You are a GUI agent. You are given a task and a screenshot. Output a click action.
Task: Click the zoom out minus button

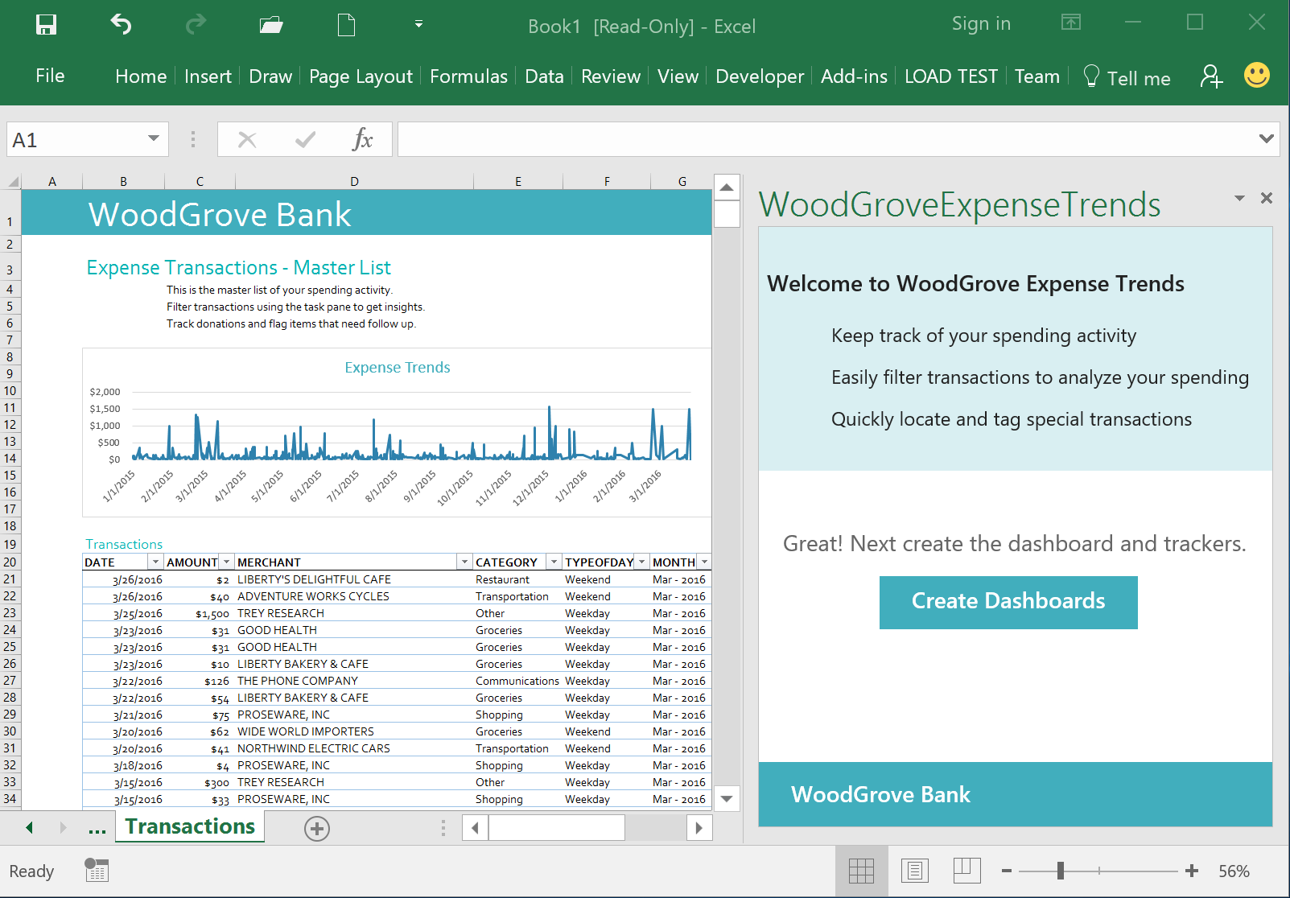pos(1006,871)
